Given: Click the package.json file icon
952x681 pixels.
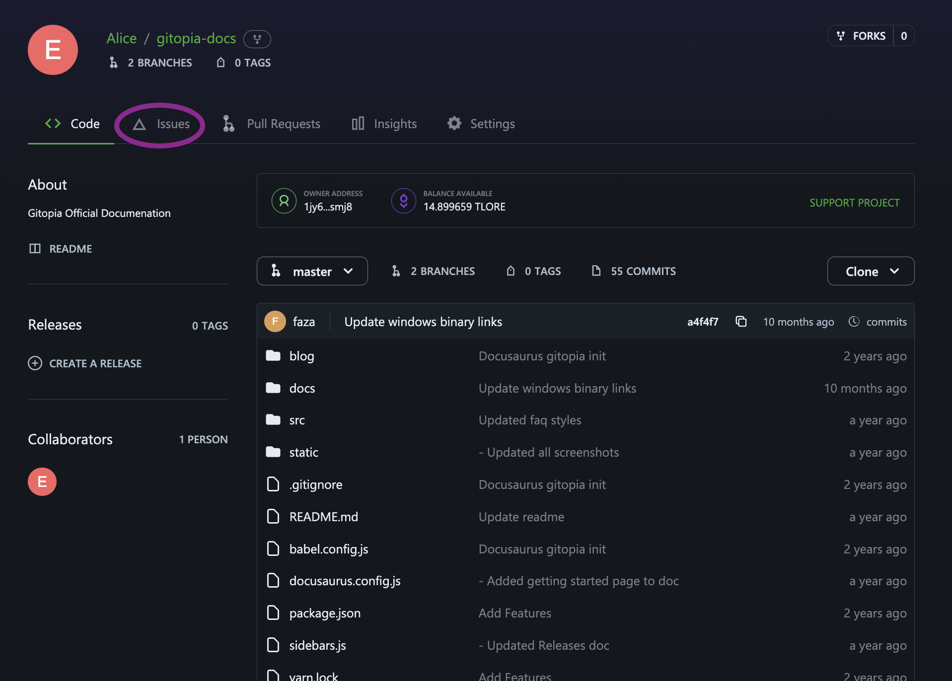Looking at the screenshot, I should click(273, 613).
